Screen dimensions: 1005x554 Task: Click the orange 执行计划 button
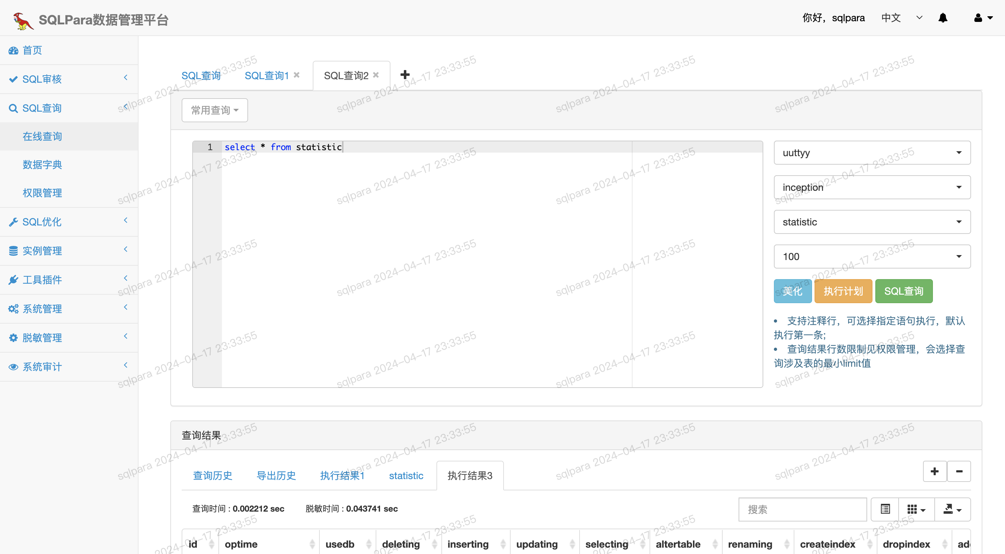[x=843, y=291]
